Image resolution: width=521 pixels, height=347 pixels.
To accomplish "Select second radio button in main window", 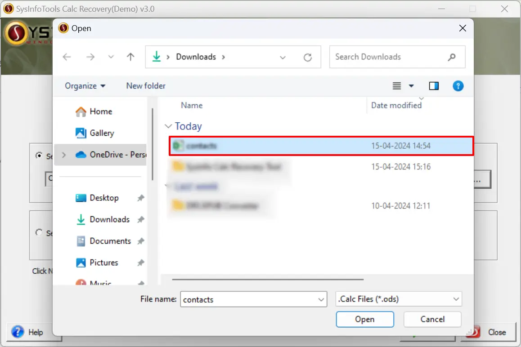I will tap(39, 232).
